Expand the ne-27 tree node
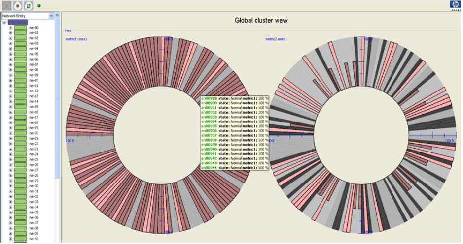The image size is (463, 244). click(11, 170)
